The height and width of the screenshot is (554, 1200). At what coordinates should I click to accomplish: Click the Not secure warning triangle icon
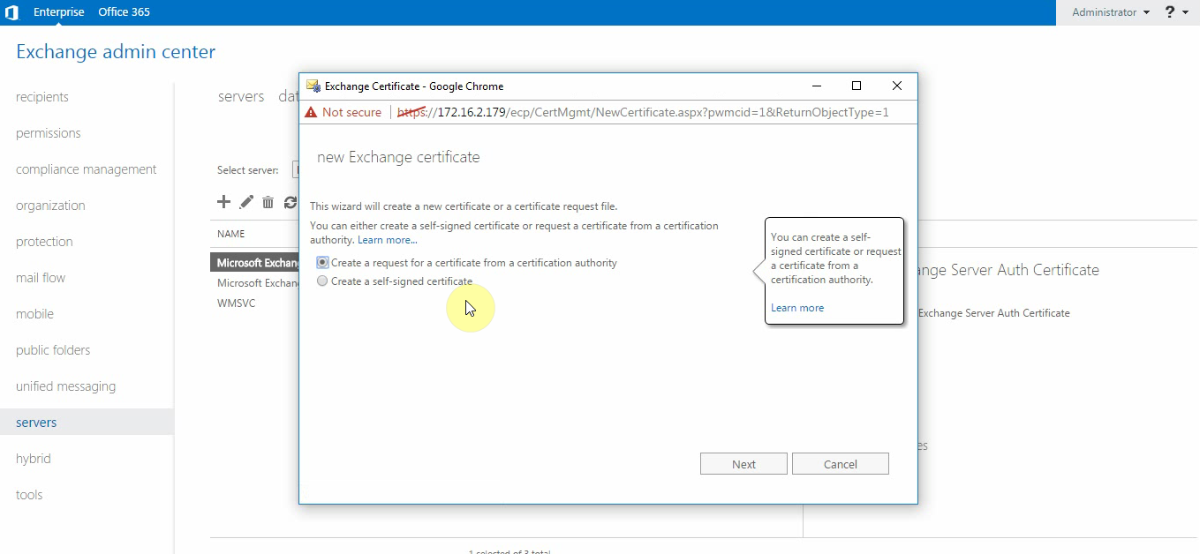click(x=311, y=112)
